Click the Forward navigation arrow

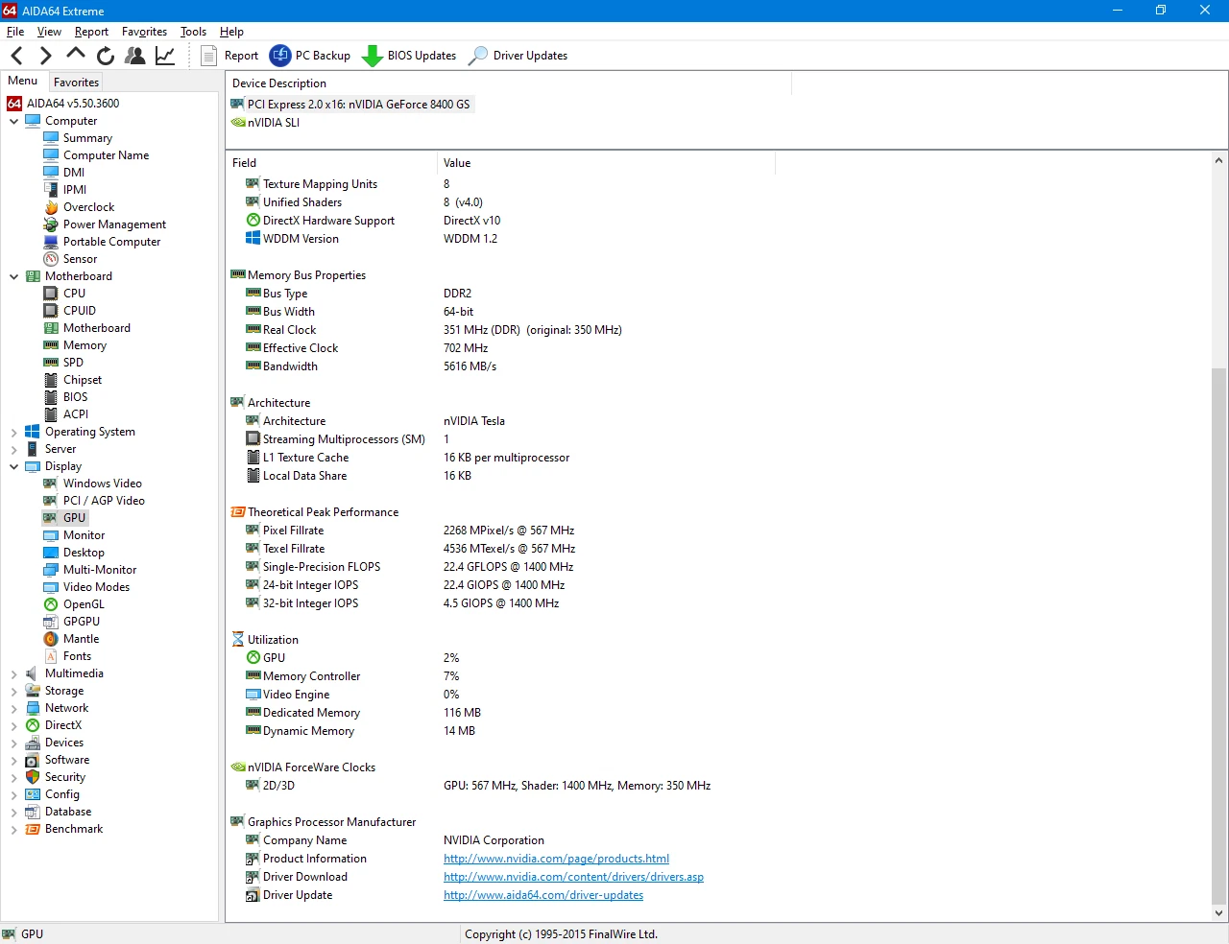(45, 56)
